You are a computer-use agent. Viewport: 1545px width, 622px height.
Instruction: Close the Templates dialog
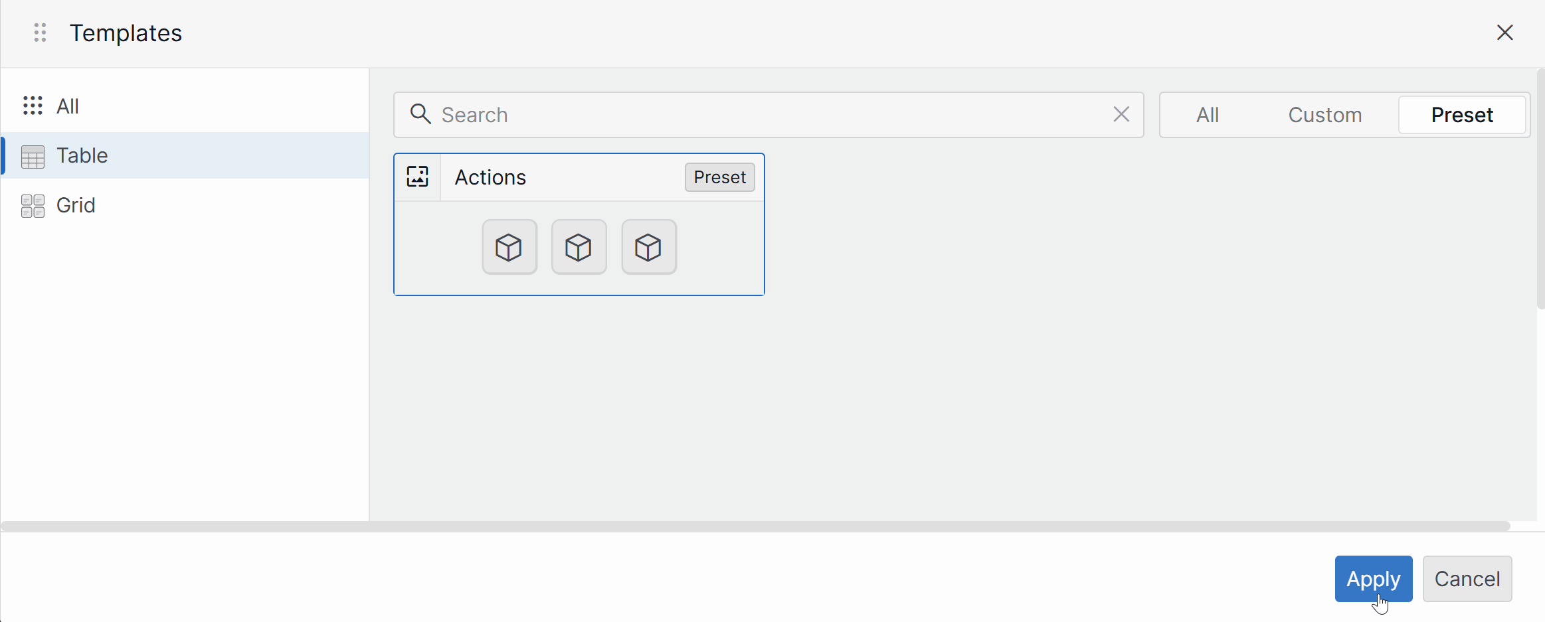(x=1504, y=33)
